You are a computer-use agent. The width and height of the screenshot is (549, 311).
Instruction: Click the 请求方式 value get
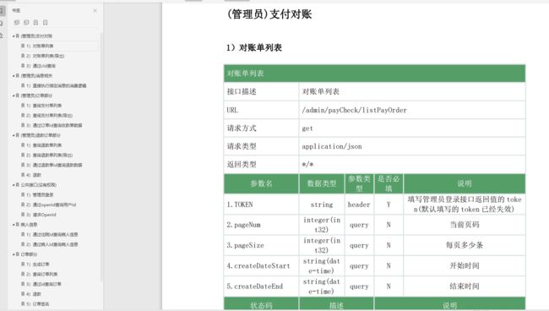307,128
